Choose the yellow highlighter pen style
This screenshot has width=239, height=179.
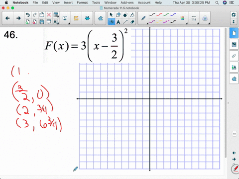click(x=159, y=21)
